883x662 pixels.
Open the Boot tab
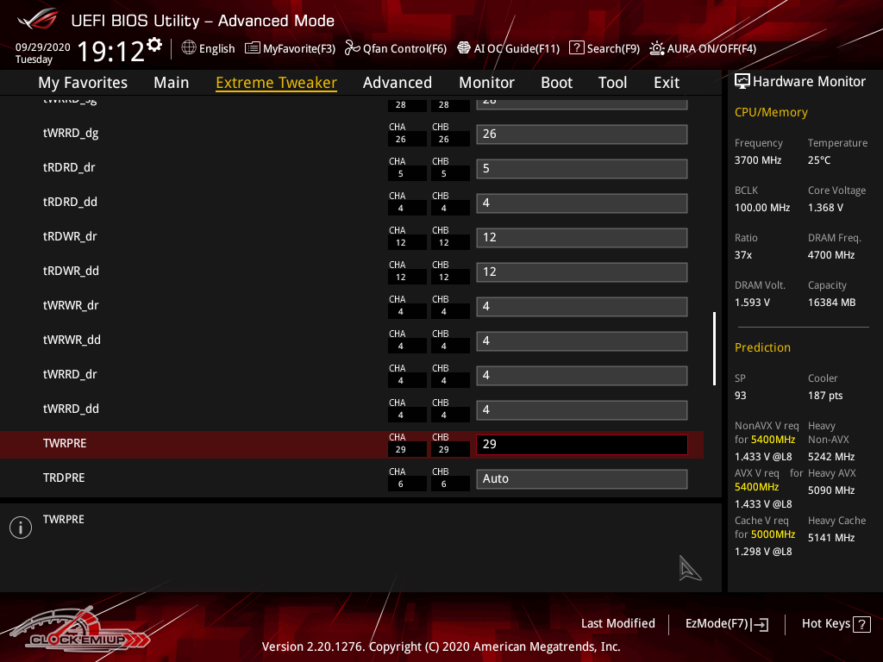click(556, 83)
